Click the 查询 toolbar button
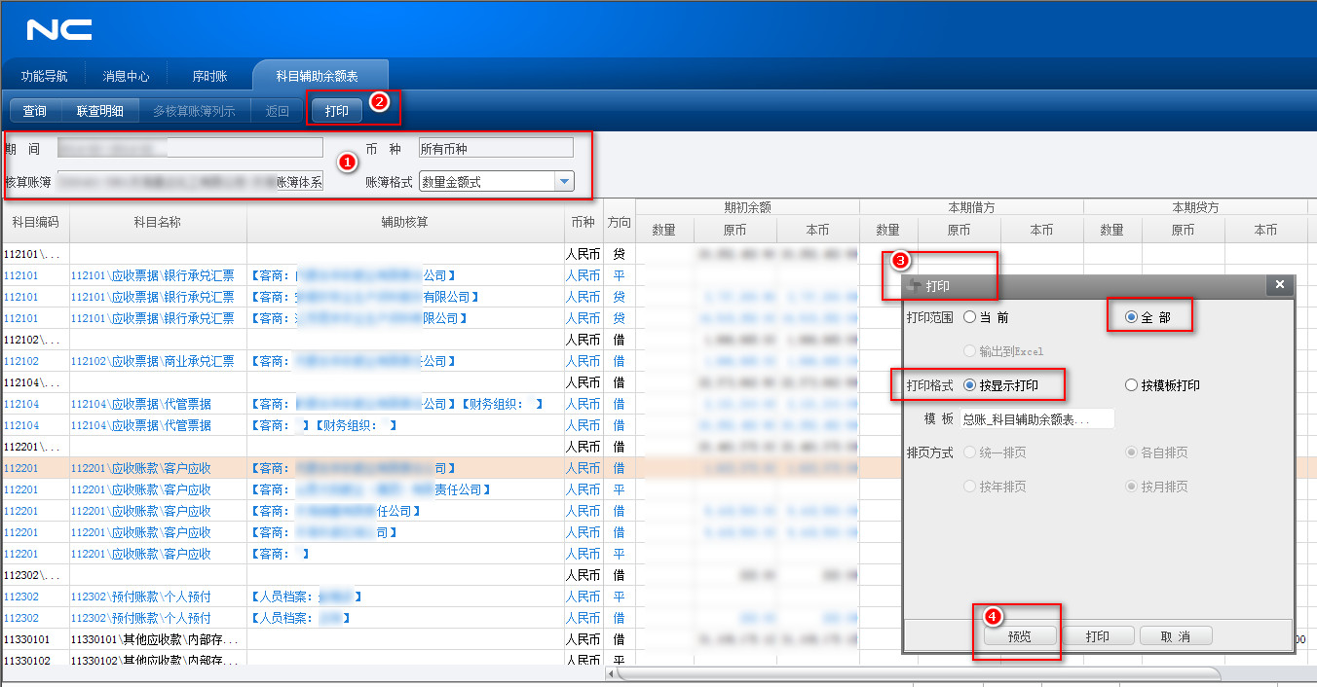1317x687 pixels. [x=34, y=111]
